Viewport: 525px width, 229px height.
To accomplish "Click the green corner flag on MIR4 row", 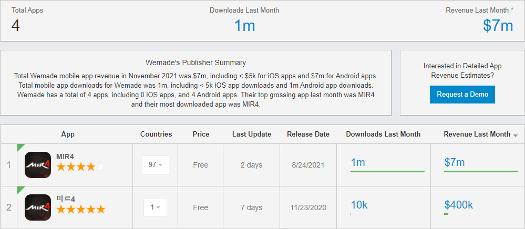I will (x=20, y=147).
